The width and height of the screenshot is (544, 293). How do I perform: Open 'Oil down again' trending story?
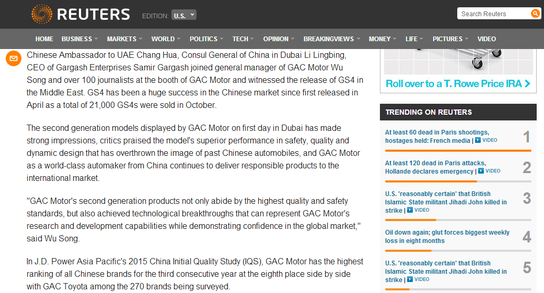point(447,237)
